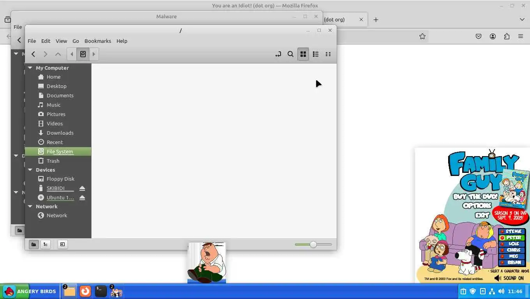Select the Stewie character option

tap(512, 231)
